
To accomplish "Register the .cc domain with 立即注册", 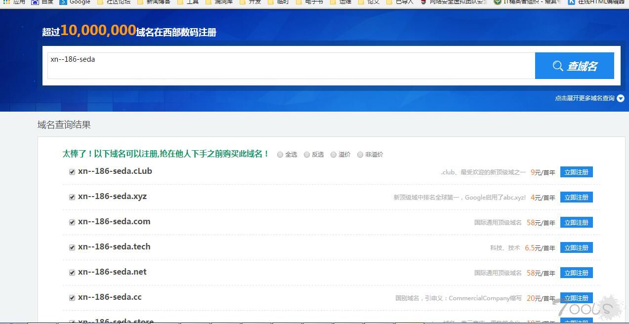I will [576, 298].
